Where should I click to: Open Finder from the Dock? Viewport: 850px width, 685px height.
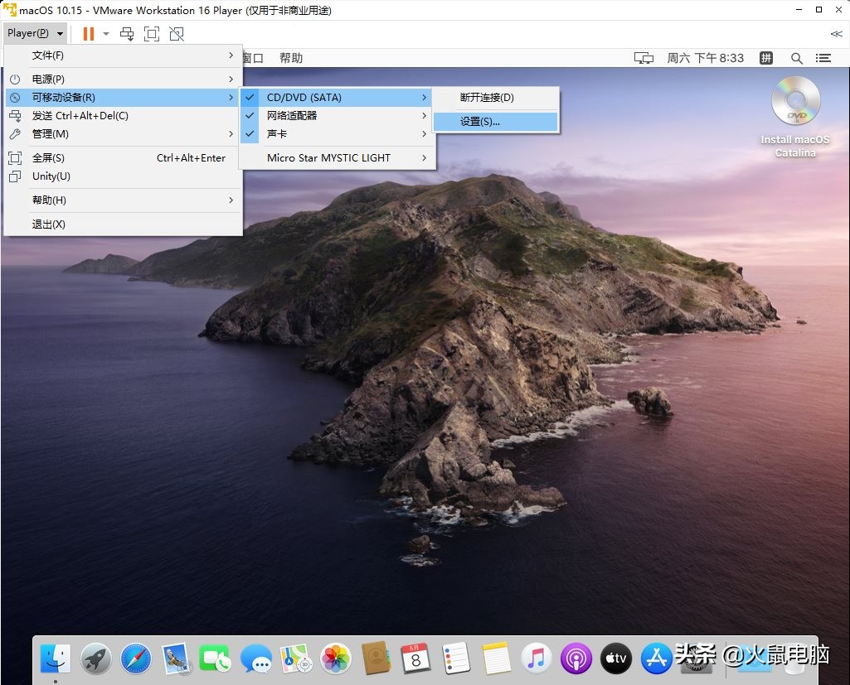pos(56,658)
